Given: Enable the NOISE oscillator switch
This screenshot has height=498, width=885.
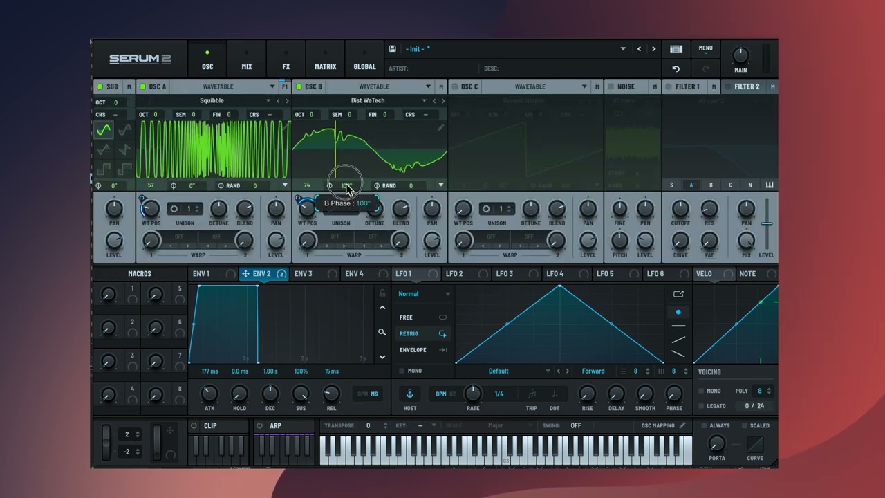Looking at the screenshot, I should [611, 86].
